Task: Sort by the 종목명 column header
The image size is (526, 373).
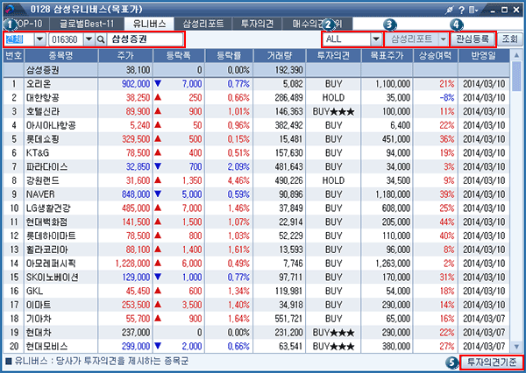Action: coord(61,56)
